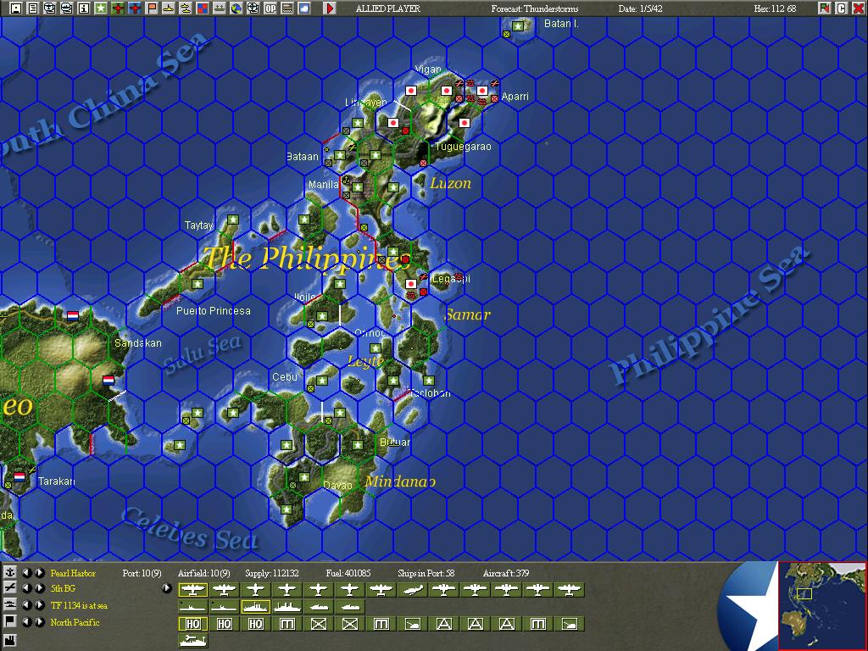Viewport: 868px width, 651px height.
Task: Open the document list icon after save
Action: tap(33, 8)
